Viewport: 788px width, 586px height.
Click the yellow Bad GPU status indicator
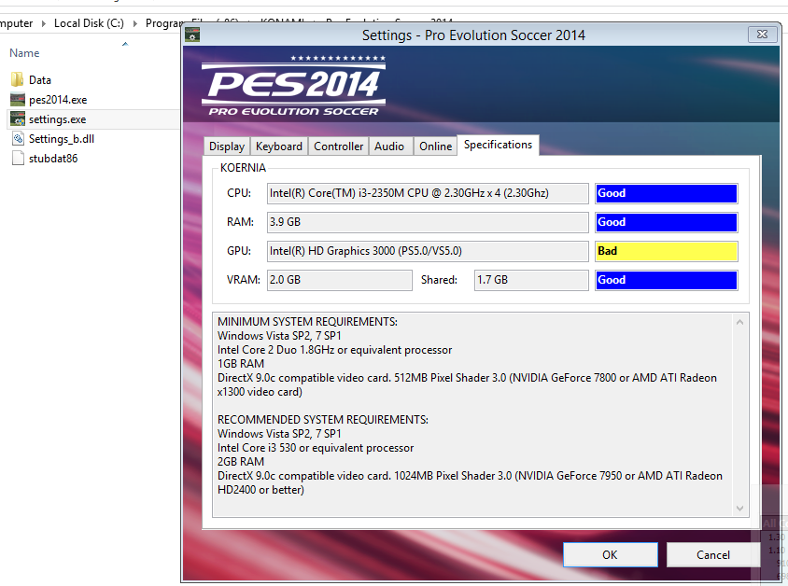coord(666,251)
